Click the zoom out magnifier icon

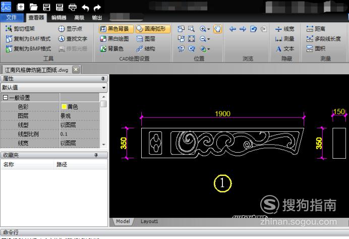click(x=203, y=39)
